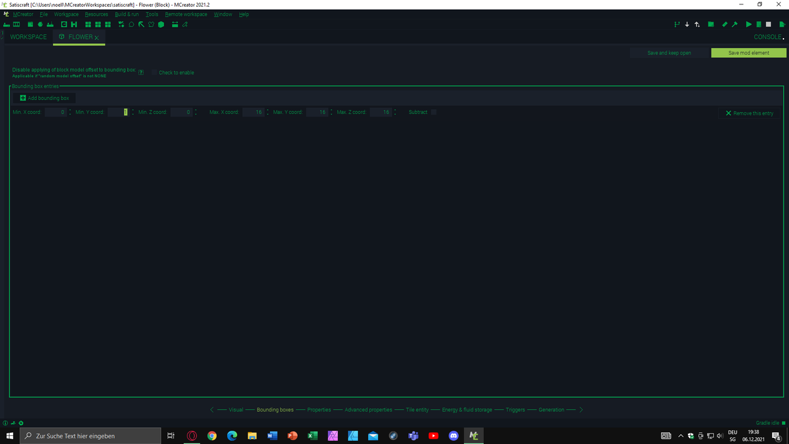Click the film strip animation icon
This screenshot has width=789, height=444.
[16, 25]
